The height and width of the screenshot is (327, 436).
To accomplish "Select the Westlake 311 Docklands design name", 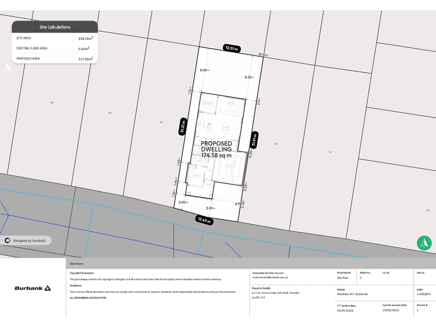I will point(352,294).
